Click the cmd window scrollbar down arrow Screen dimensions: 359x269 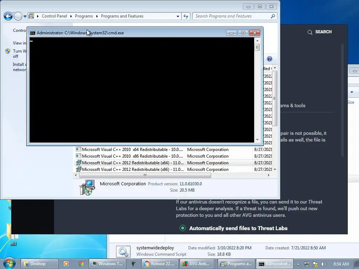coord(257,140)
